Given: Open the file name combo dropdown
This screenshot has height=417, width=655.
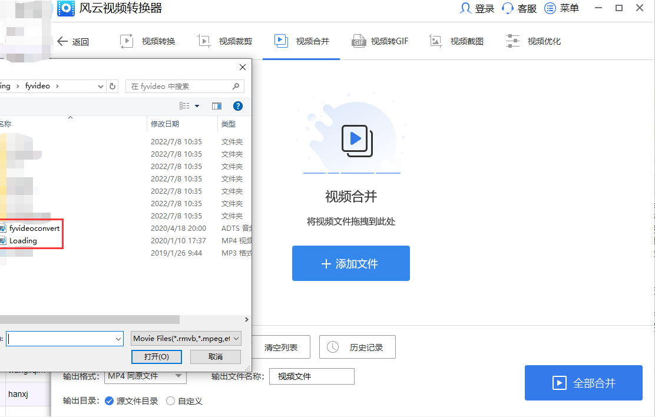Looking at the screenshot, I should tap(118, 339).
